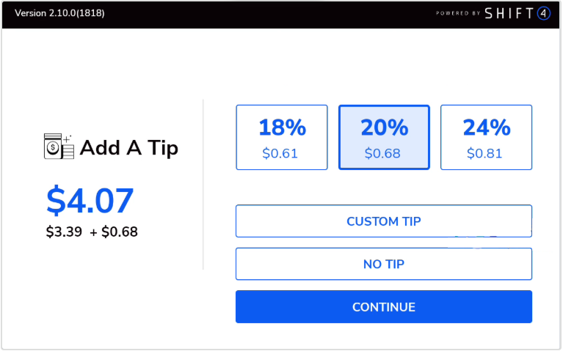Click the $0.68 amount under 20%

tap(383, 154)
